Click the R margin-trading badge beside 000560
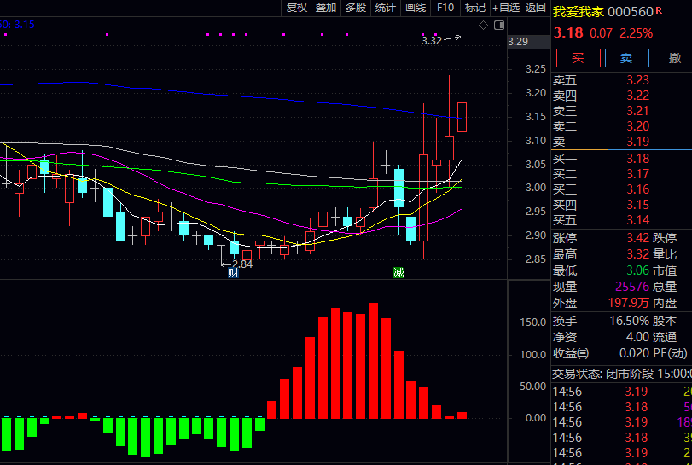Screen dimensions: 692x465 [x=659, y=10]
